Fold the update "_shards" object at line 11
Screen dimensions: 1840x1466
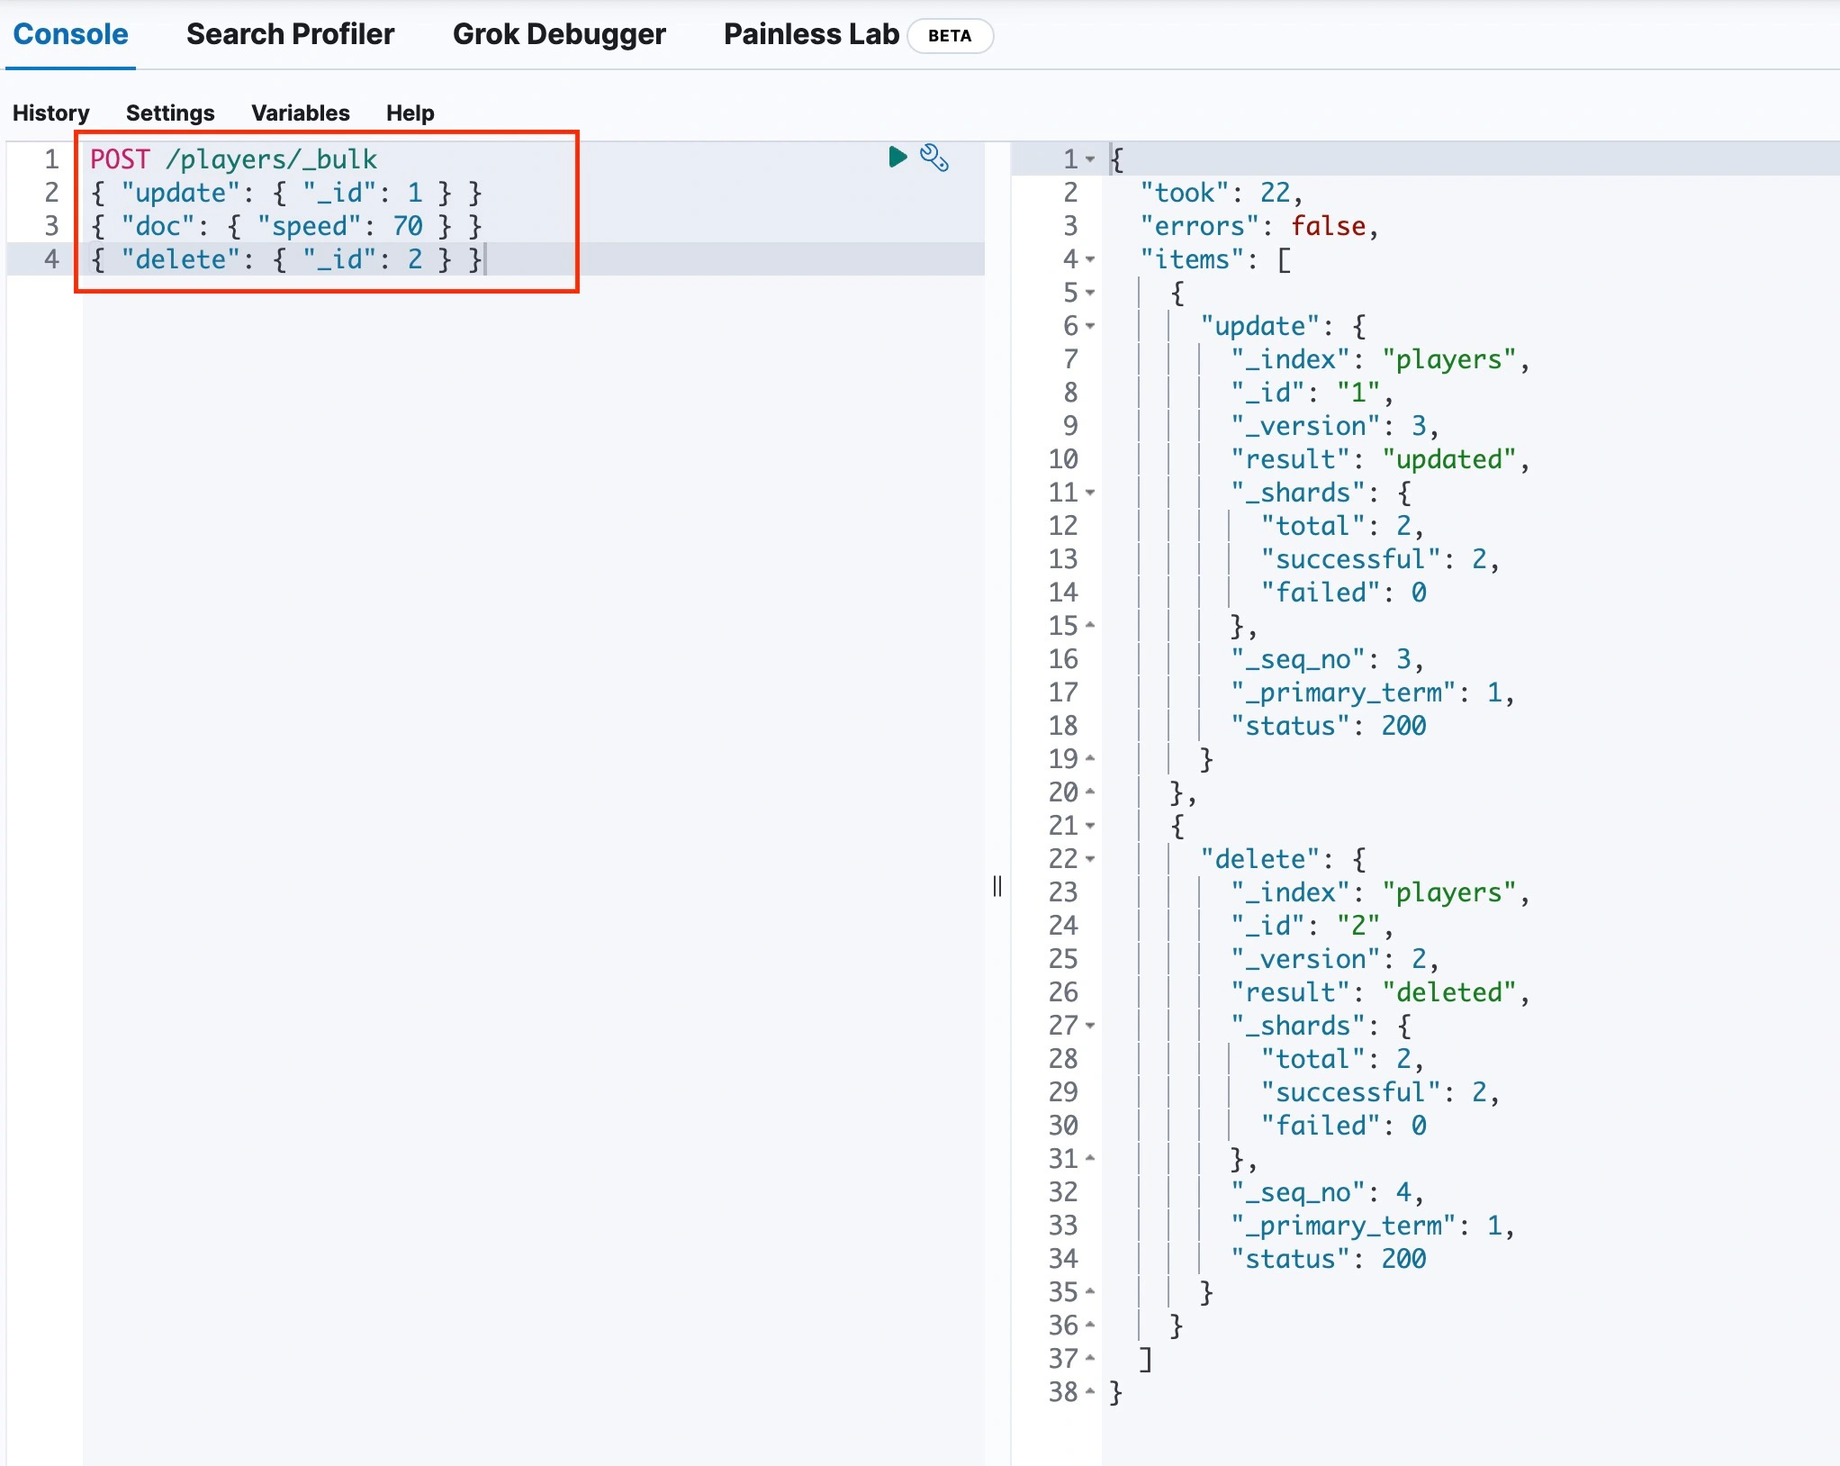click(x=1090, y=493)
